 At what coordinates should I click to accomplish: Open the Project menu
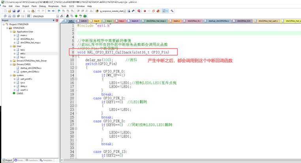26,6
